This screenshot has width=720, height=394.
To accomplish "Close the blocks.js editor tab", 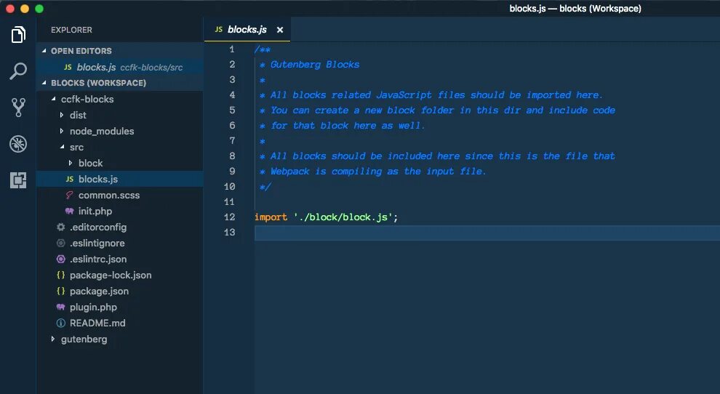I will click(280, 30).
